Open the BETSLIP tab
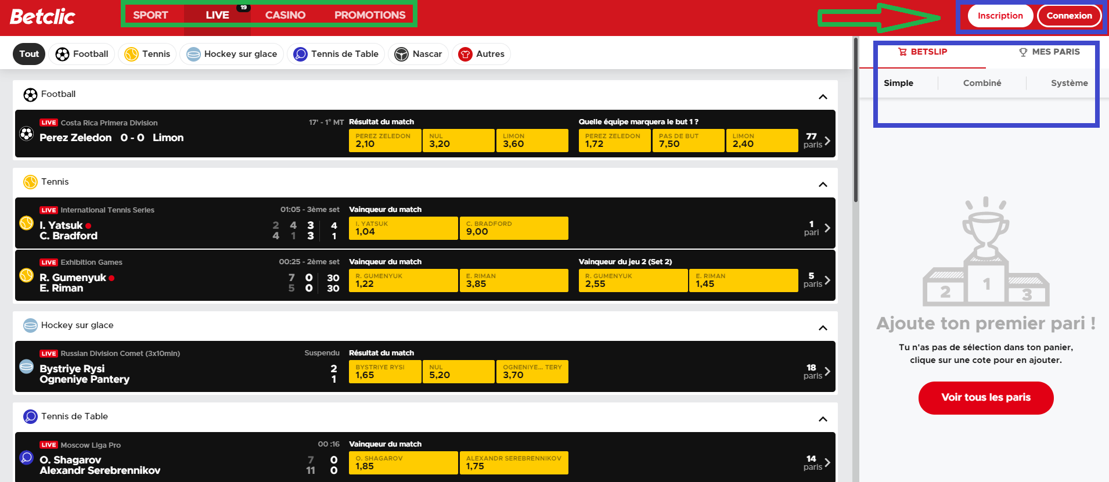 pos(923,52)
